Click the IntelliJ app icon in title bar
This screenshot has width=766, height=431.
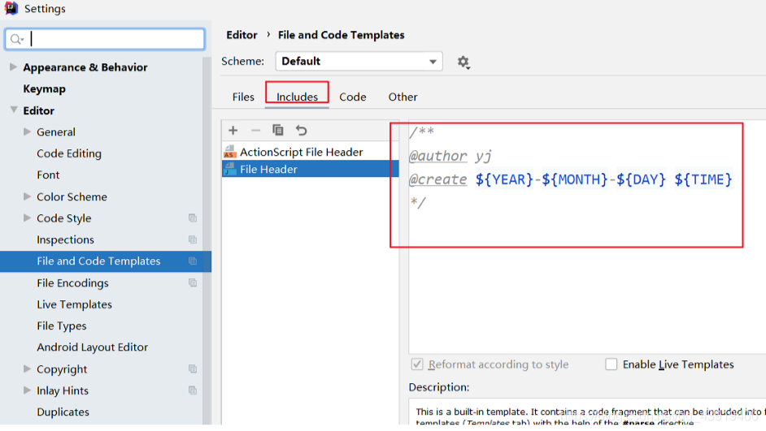click(x=11, y=8)
